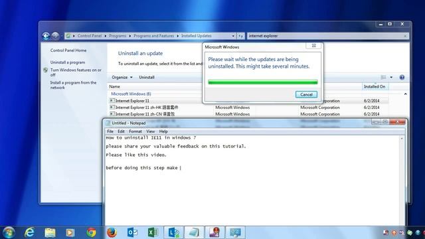Open the File Explorer taskbar icon

pyautogui.click(x=50, y=232)
